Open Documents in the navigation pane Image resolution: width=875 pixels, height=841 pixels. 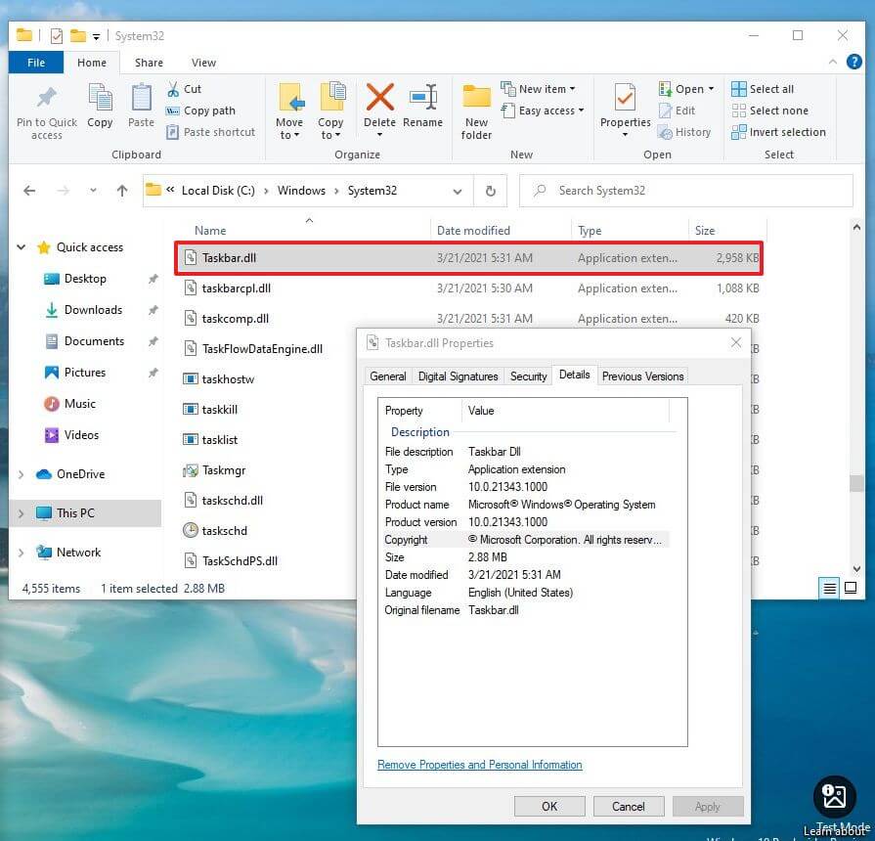click(94, 341)
